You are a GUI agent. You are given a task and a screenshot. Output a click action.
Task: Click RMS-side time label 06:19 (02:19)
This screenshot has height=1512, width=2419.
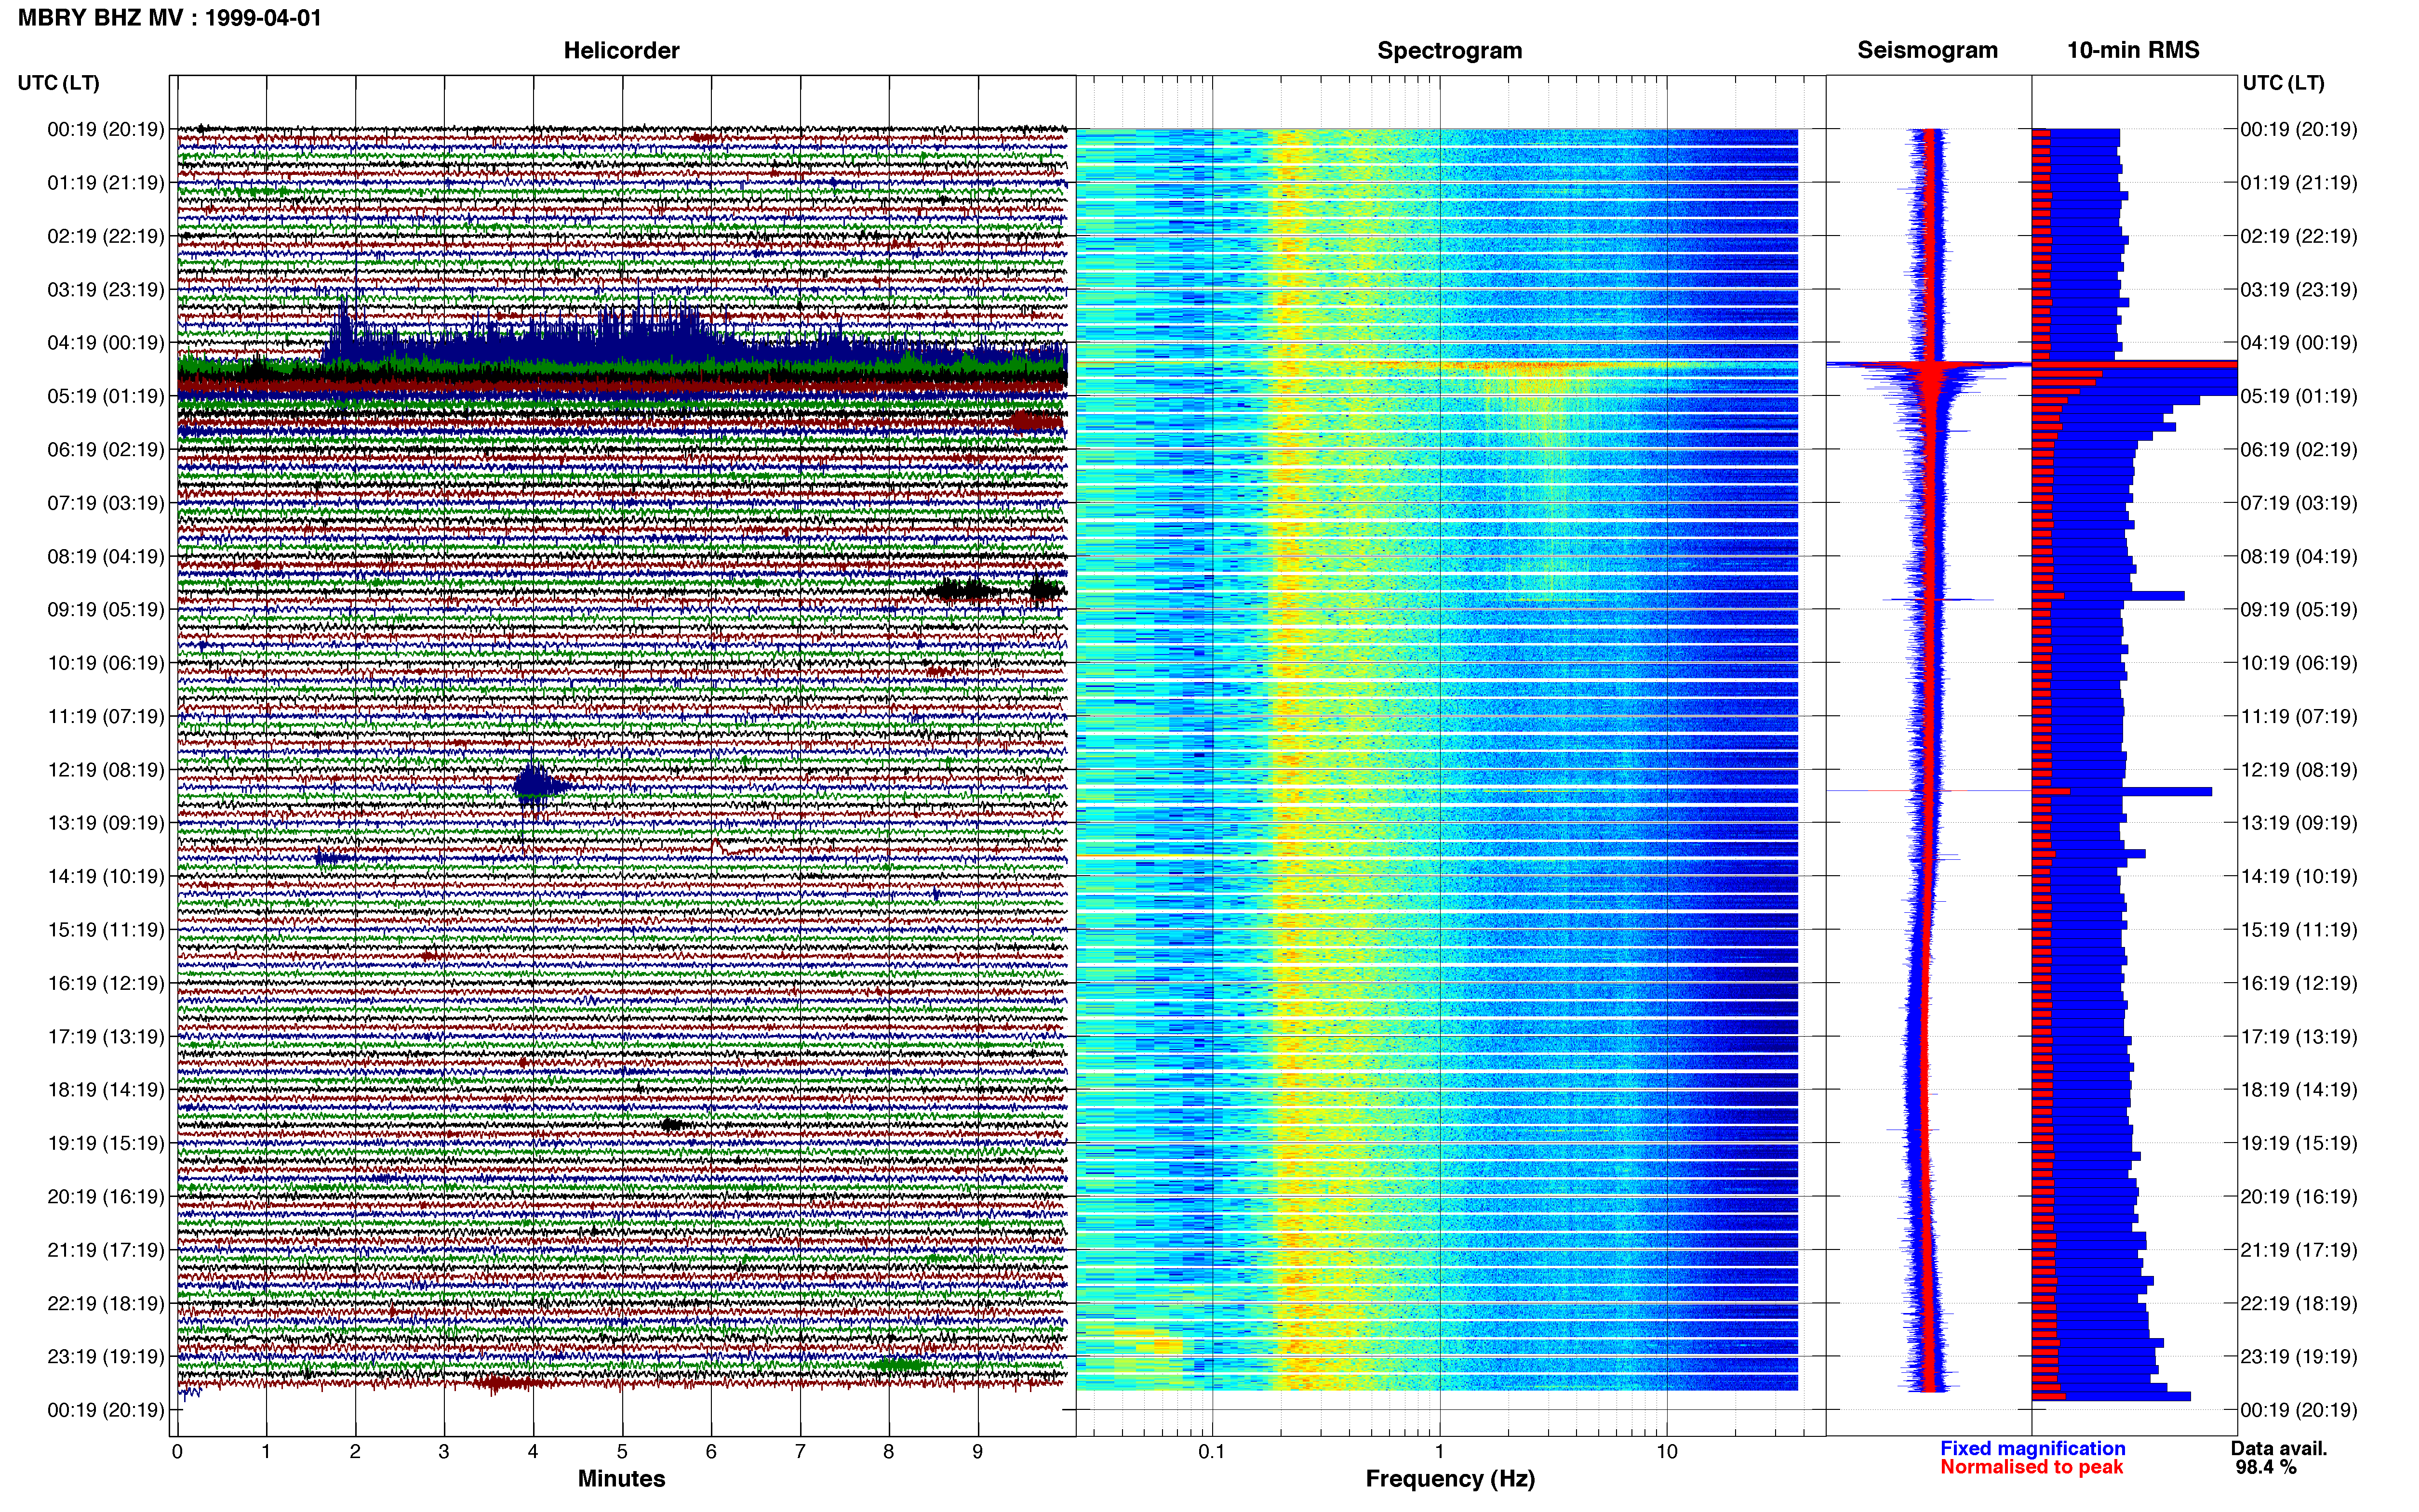point(2299,450)
